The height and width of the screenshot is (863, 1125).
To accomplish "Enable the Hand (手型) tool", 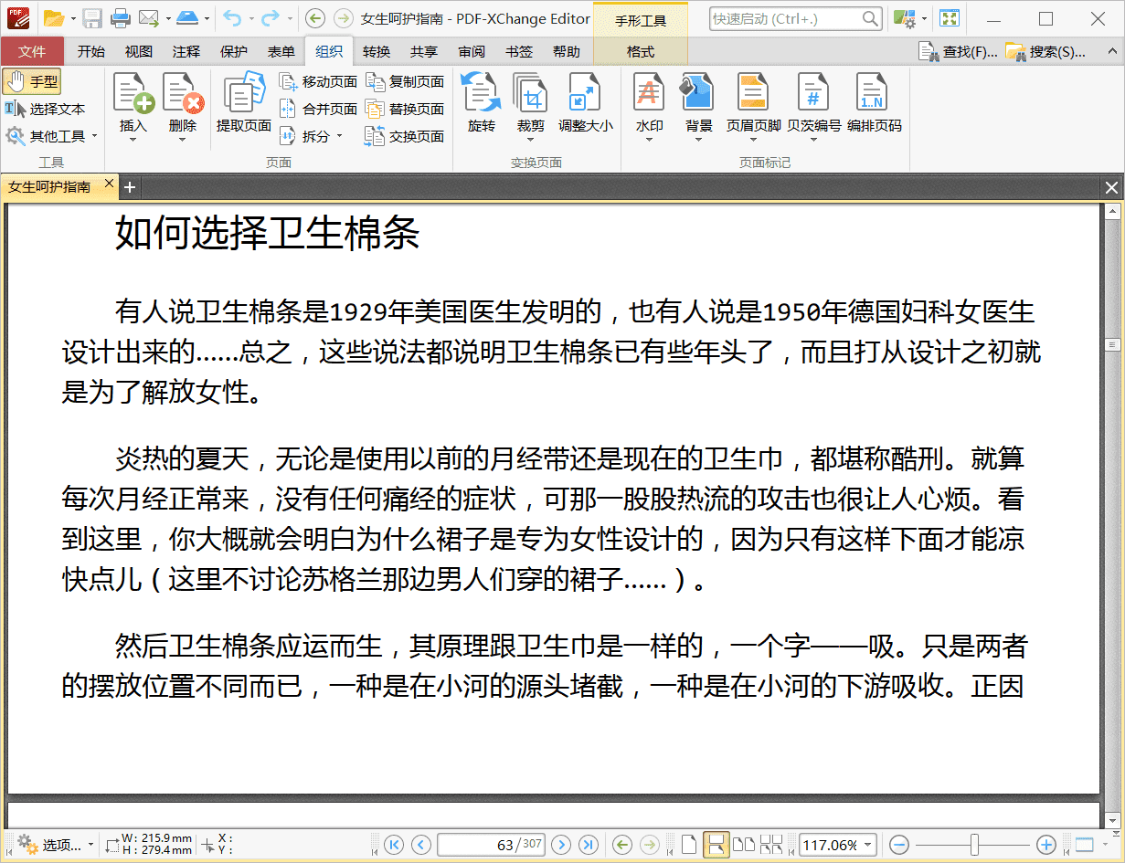I will tap(31, 82).
